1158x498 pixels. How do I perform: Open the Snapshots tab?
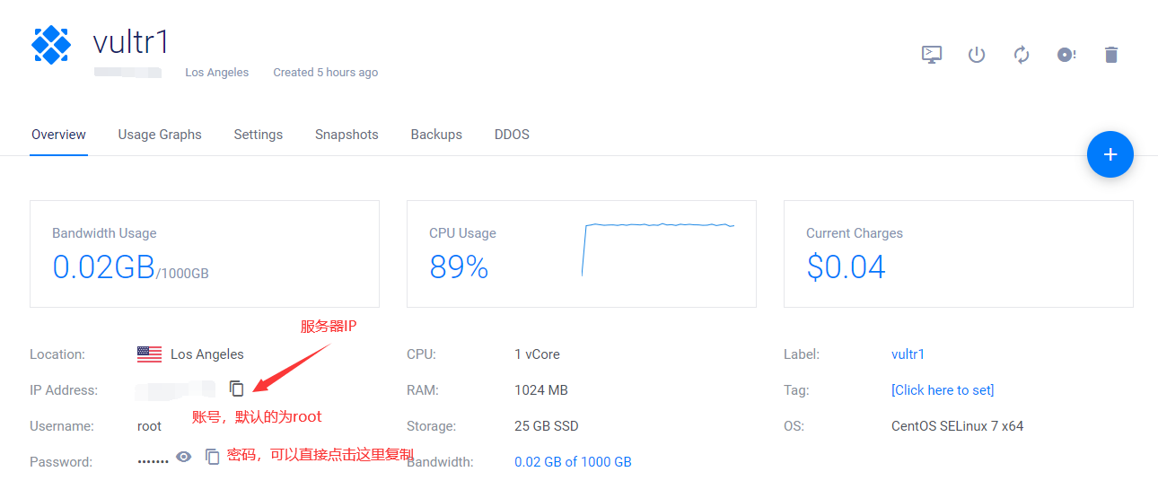point(347,135)
